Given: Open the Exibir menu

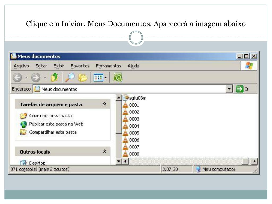Looking at the screenshot, I should 59,66.
